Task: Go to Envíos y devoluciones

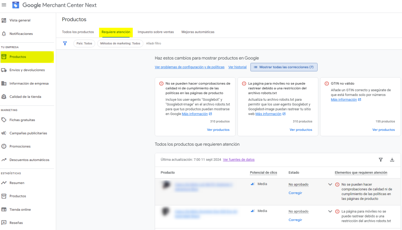Action: click(27, 70)
